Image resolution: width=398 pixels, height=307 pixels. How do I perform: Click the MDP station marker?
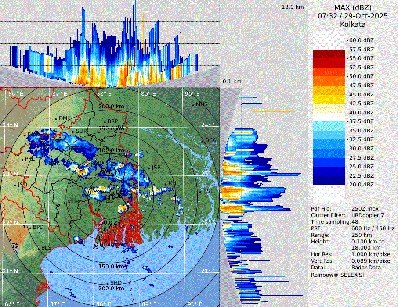pos(65,202)
